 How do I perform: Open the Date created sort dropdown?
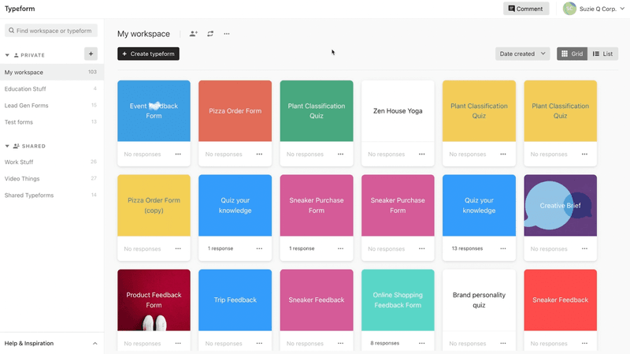pos(522,54)
